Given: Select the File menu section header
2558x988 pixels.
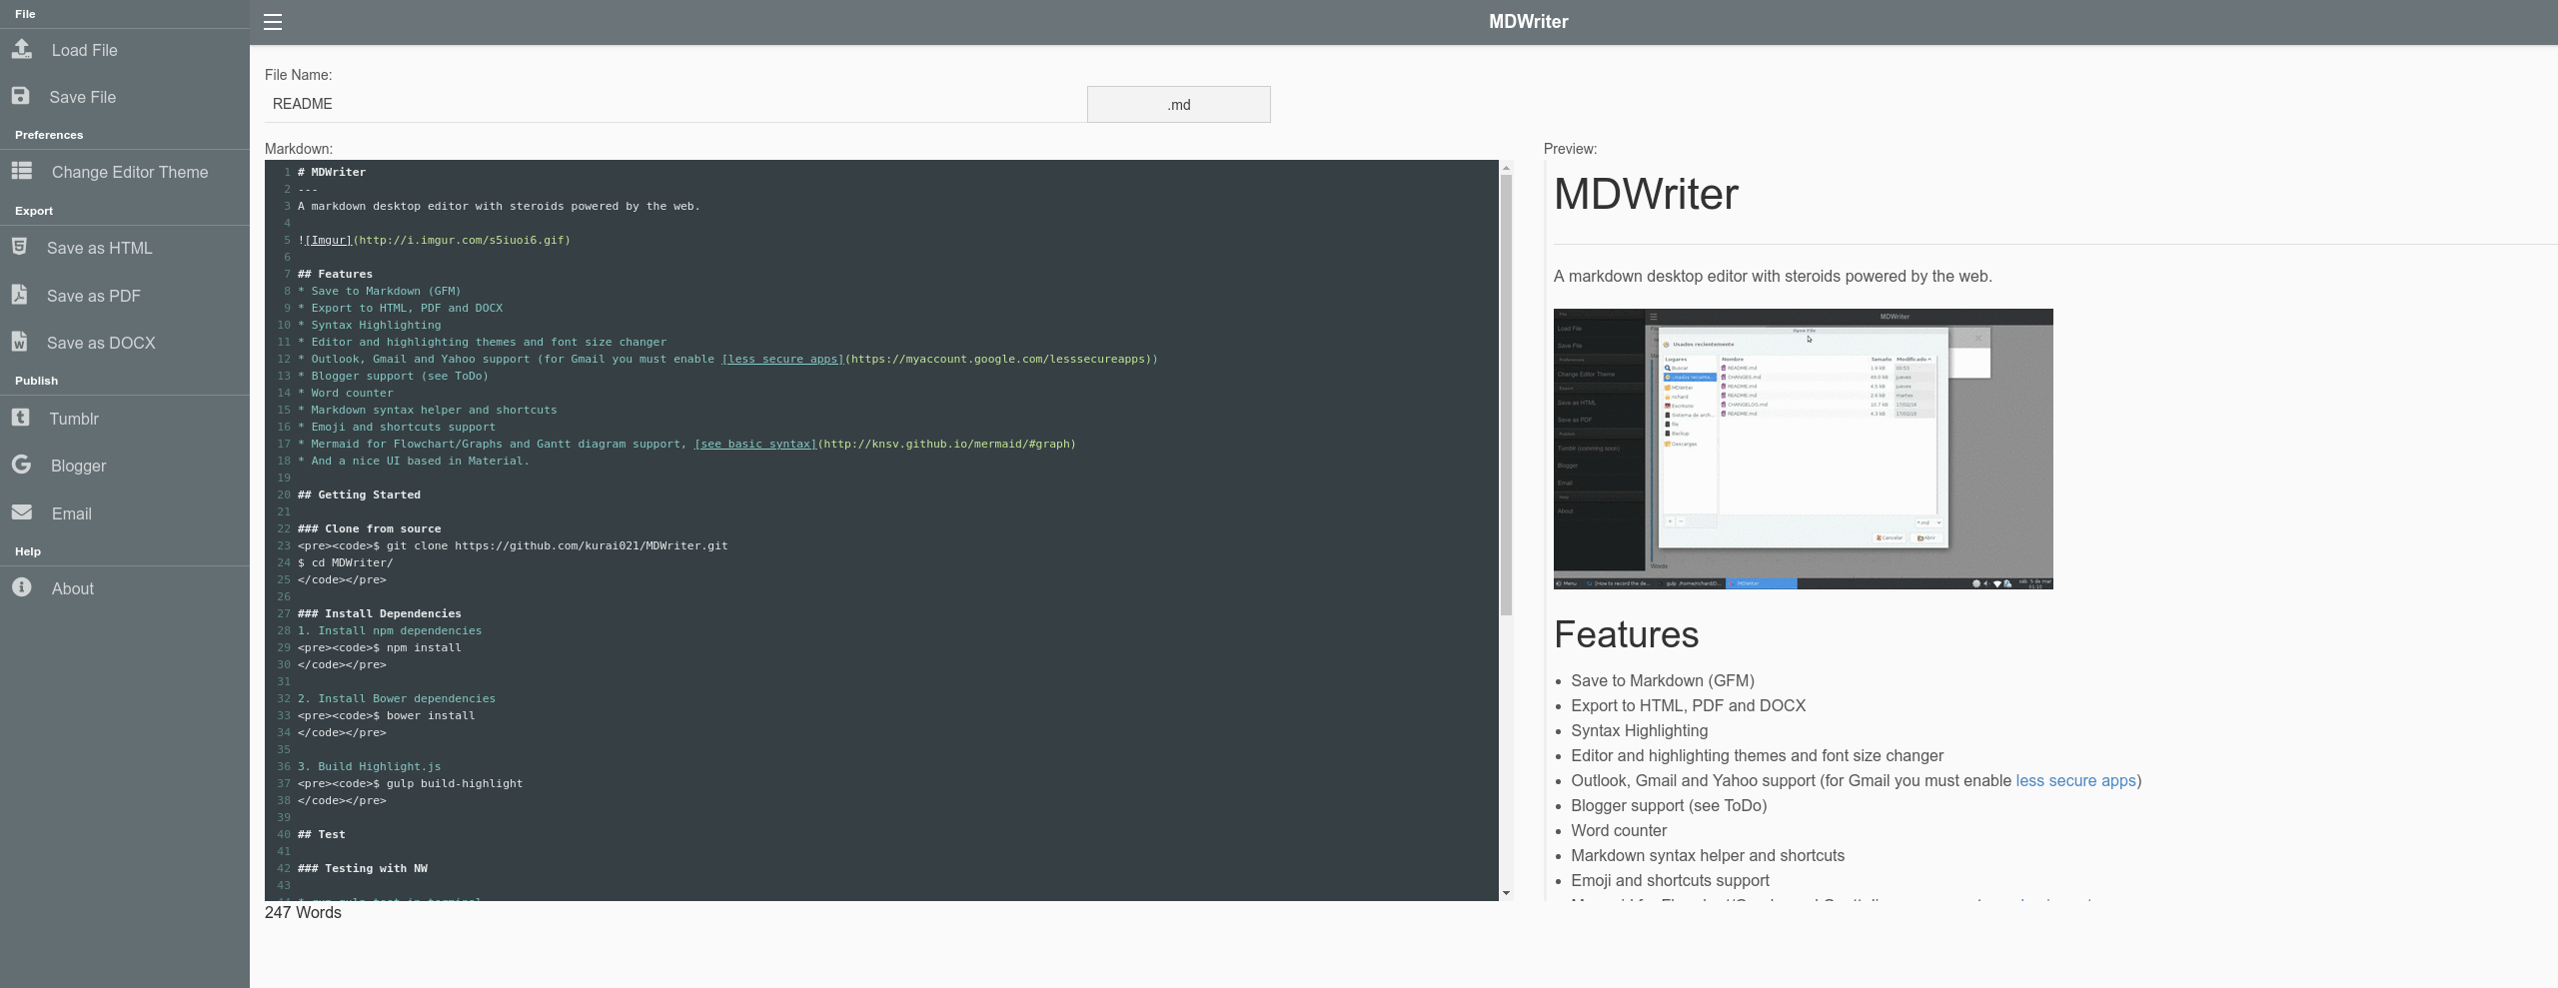Looking at the screenshot, I should [x=25, y=13].
